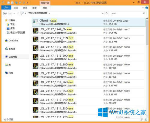Select file name LOL_V3147_1311_23D.exe
The width and height of the screenshot is (150, 123).
[56, 109]
